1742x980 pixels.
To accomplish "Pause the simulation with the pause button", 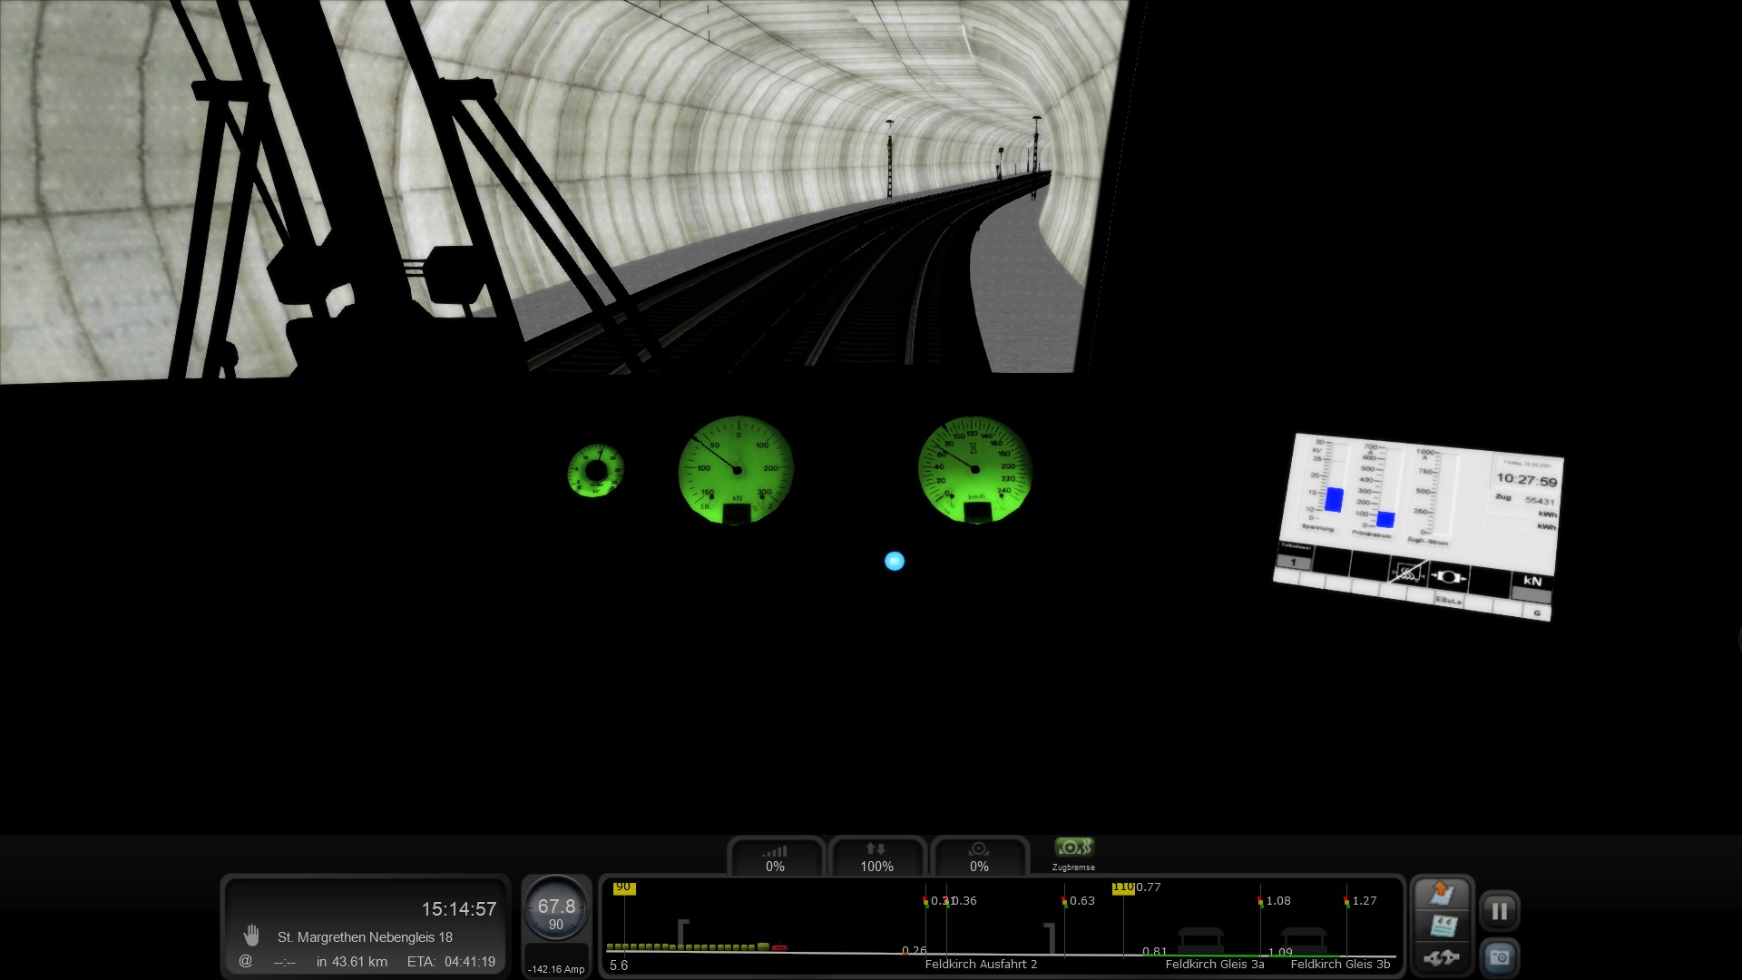I will pyautogui.click(x=1499, y=911).
